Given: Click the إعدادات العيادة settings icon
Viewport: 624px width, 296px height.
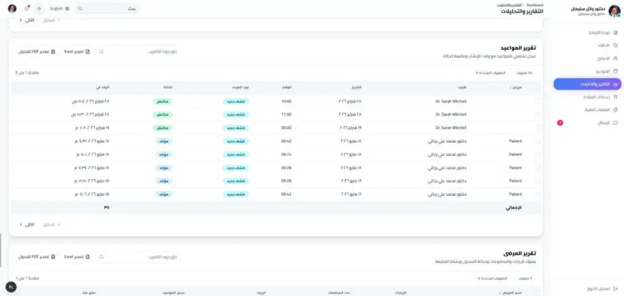Looking at the screenshot, I should click(x=616, y=97).
